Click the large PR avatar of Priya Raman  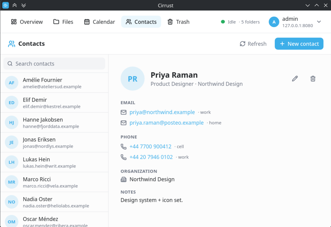132,79
